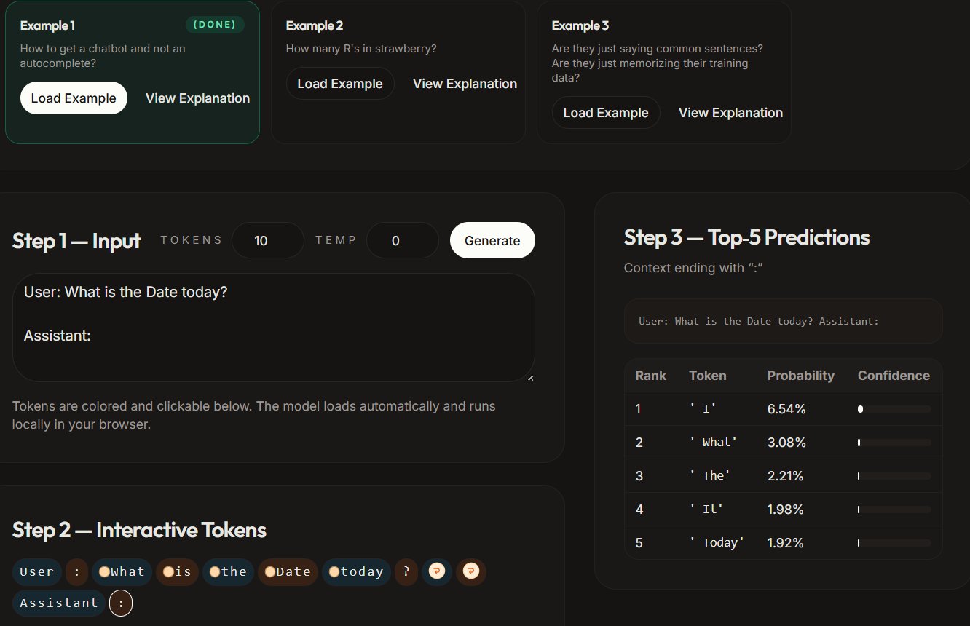This screenshot has width=970, height=626.
Task: Click Load Example in the Example 1 card
Action: 74,98
